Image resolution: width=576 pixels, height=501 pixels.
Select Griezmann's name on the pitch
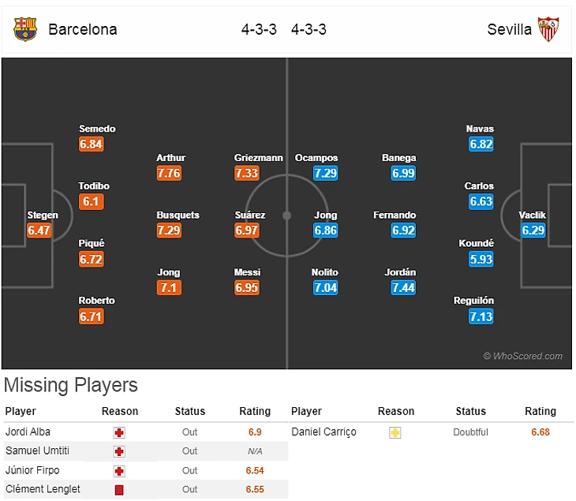point(258,158)
